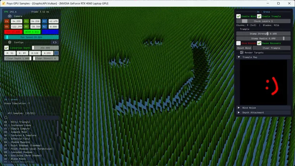Collapse the Trample Map section
295x166 pixels.
(263, 57)
